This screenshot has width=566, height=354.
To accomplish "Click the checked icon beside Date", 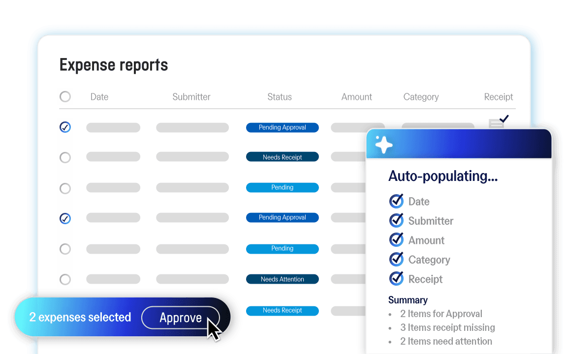I will [x=396, y=201].
